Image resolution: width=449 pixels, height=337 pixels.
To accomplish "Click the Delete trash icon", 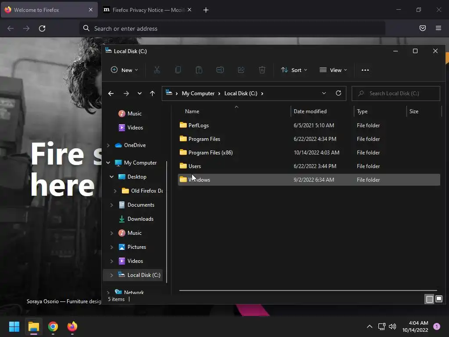I will [x=262, y=70].
